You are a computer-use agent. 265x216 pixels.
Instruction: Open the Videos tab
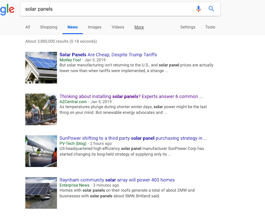[x=118, y=27]
